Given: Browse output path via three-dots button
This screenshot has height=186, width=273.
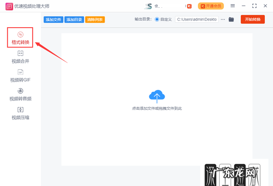Looking at the screenshot, I should pyautogui.click(x=223, y=19).
